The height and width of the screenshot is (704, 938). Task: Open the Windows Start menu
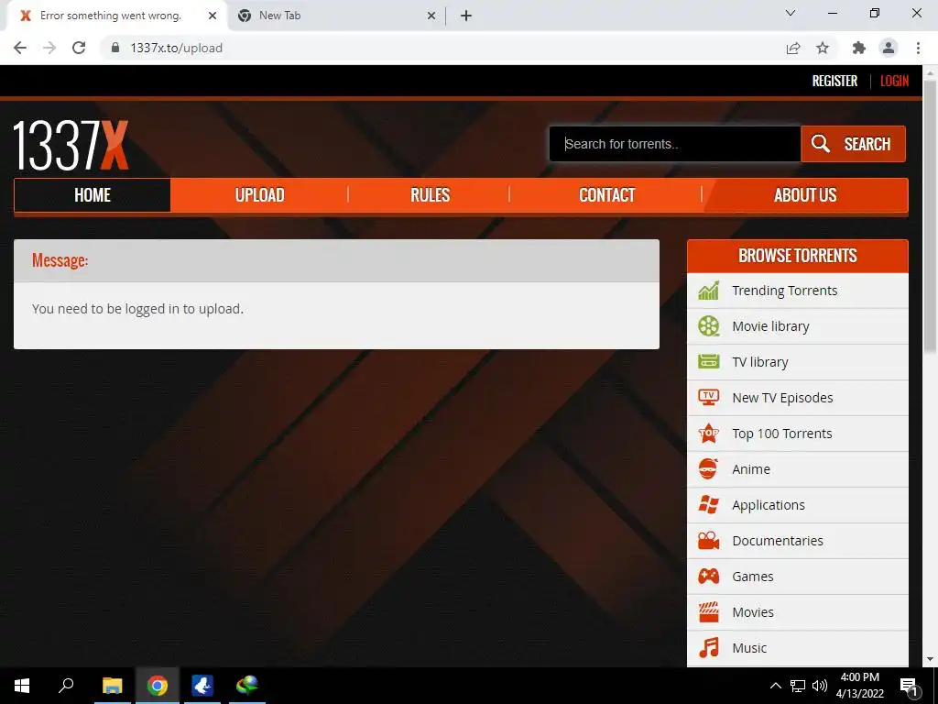pyautogui.click(x=22, y=686)
